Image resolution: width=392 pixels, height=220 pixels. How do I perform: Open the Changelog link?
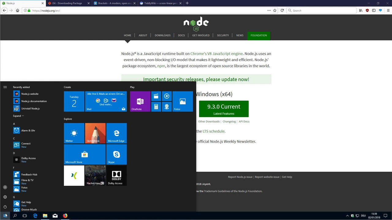[229, 121]
